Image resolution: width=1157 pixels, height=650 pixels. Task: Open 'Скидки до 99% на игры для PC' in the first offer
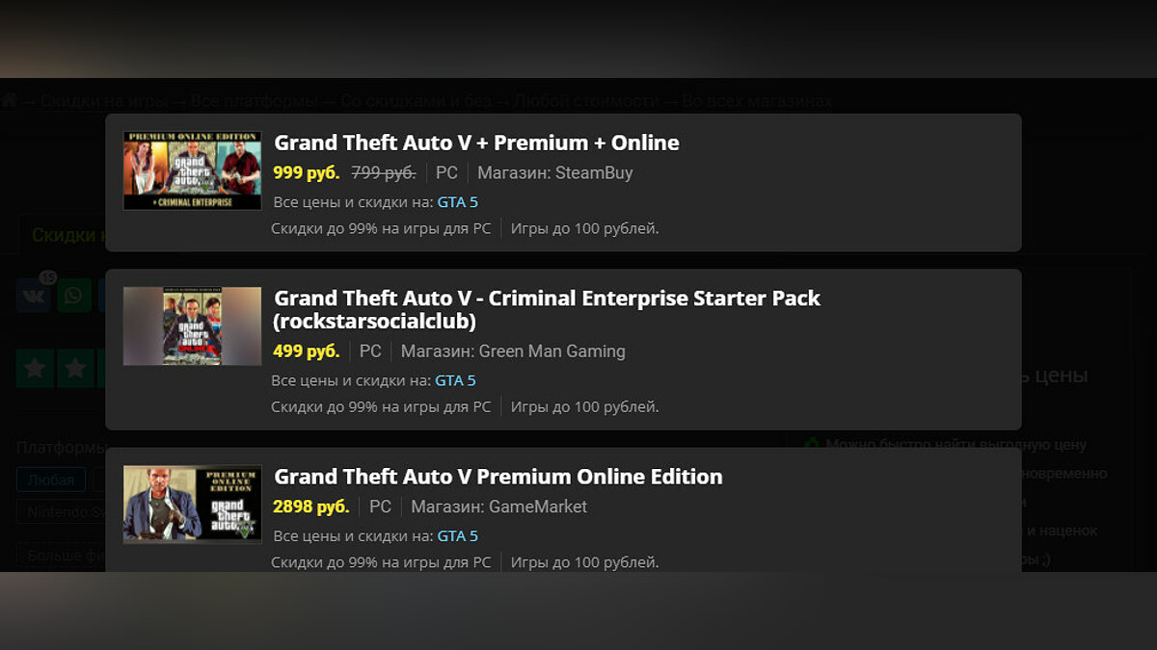point(381,228)
